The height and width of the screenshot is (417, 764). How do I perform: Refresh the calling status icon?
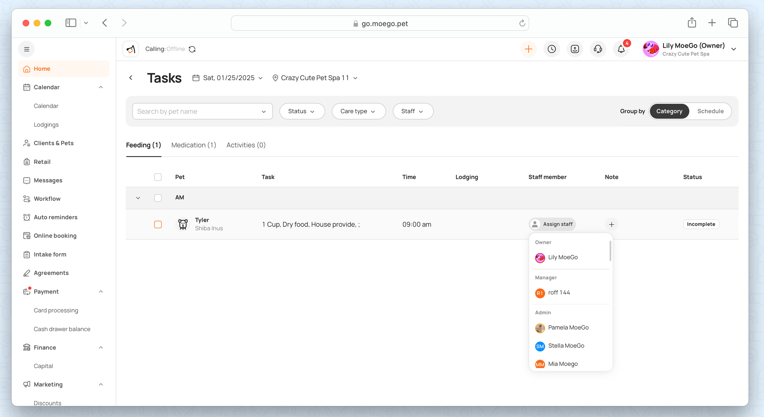(x=192, y=49)
